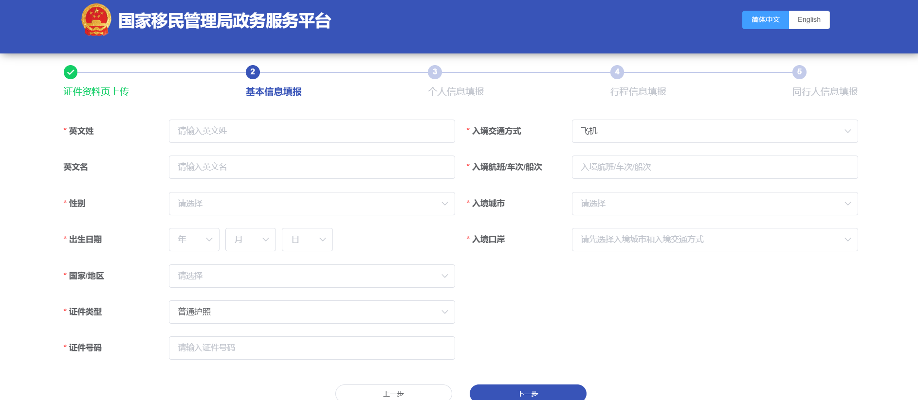
Task: Click the green completed step checkmark
Action: pyautogui.click(x=71, y=72)
